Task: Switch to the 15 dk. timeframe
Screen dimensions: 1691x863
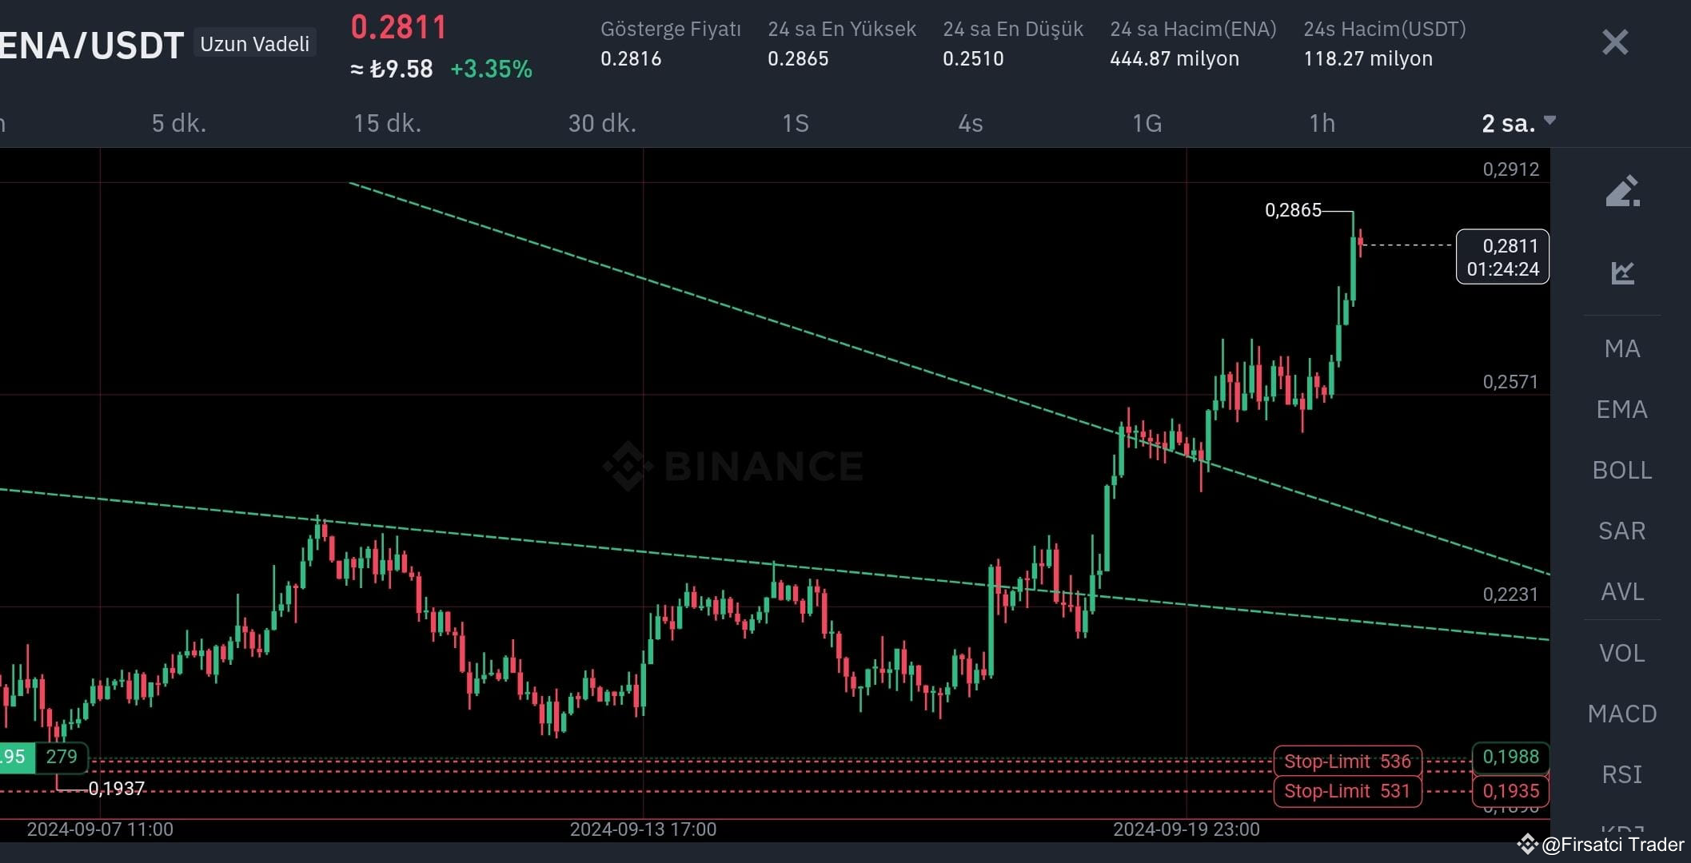Action: click(x=387, y=123)
